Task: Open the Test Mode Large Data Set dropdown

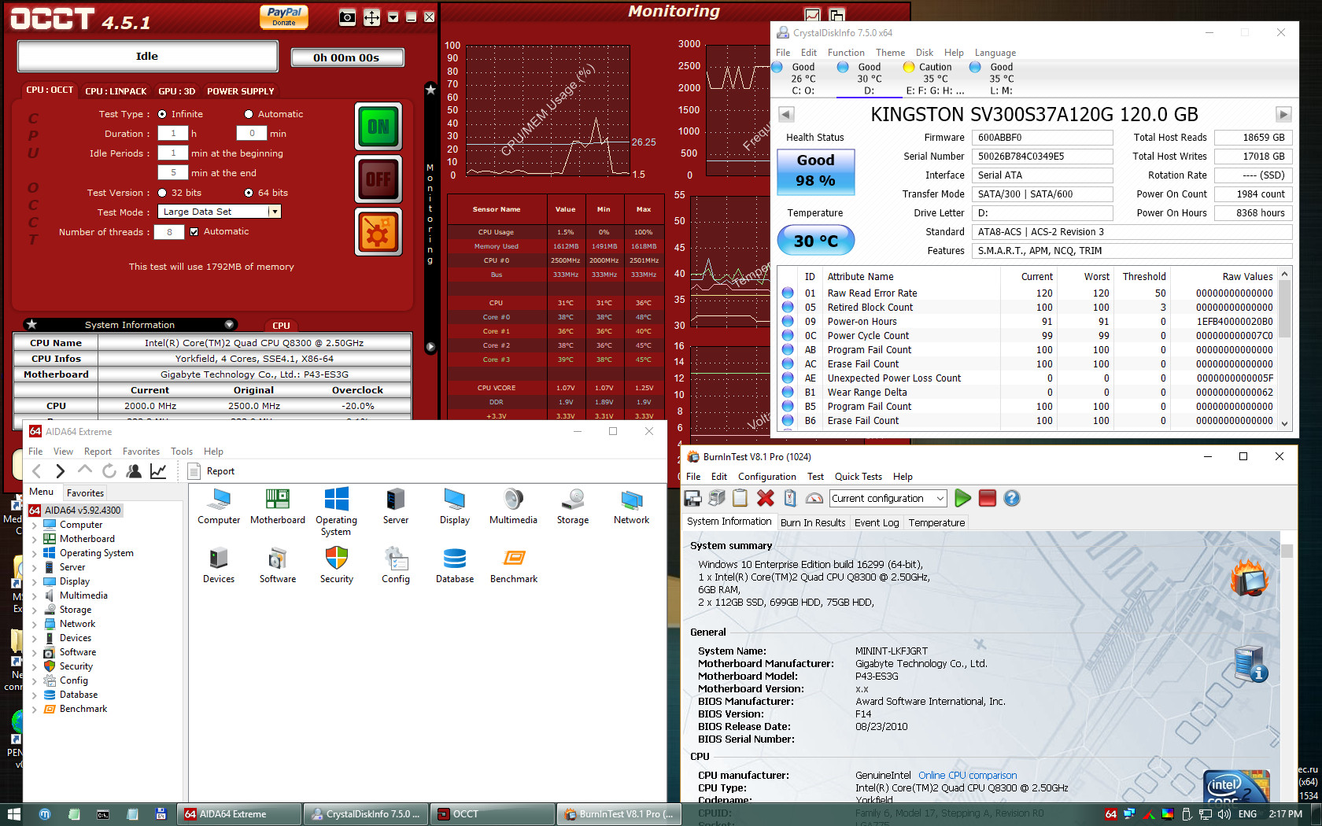Action: click(x=220, y=212)
